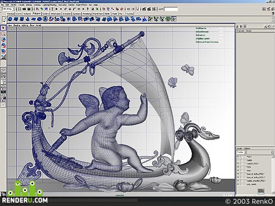Open the Options menu in Layers panel
Viewport: 275px width, 206px height.
click(247, 148)
